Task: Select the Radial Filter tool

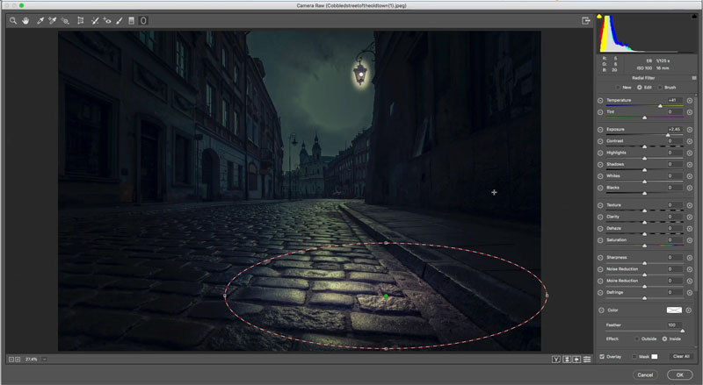Action: [x=143, y=20]
